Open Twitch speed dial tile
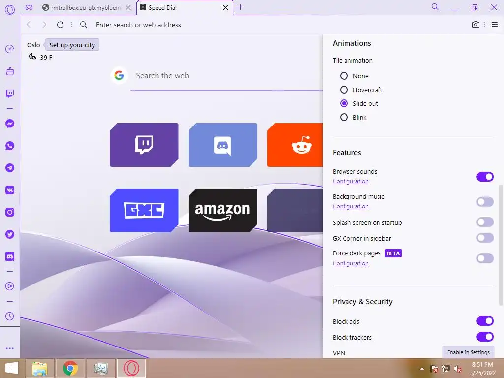504x378 pixels. pyautogui.click(x=144, y=145)
